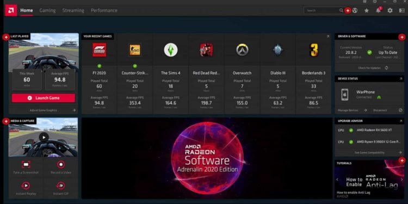The width and height of the screenshot is (408, 204).
Task: Click the Record a Video icon
Action: [61, 164]
